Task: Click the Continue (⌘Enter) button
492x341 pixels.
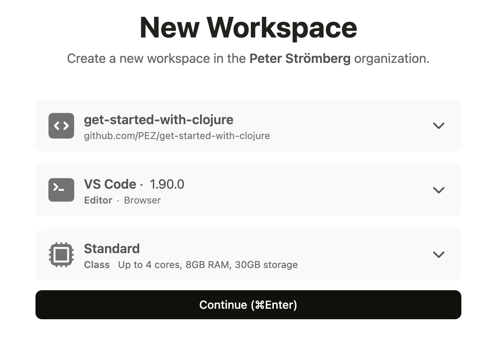Action: (248, 305)
